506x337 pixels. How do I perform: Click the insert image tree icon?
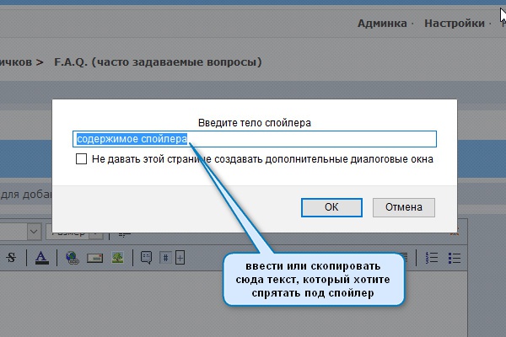pyautogui.click(x=117, y=257)
